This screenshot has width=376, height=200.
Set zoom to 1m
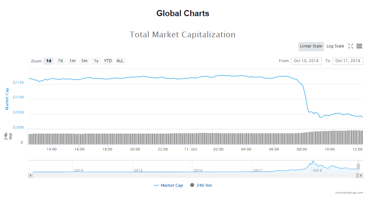click(72, 61)
